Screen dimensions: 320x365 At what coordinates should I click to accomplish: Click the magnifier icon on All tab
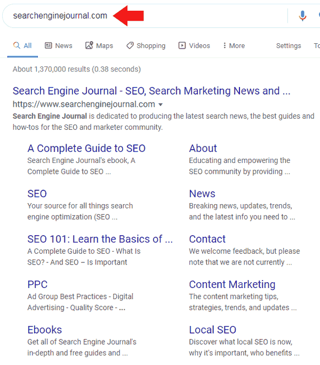17,45
